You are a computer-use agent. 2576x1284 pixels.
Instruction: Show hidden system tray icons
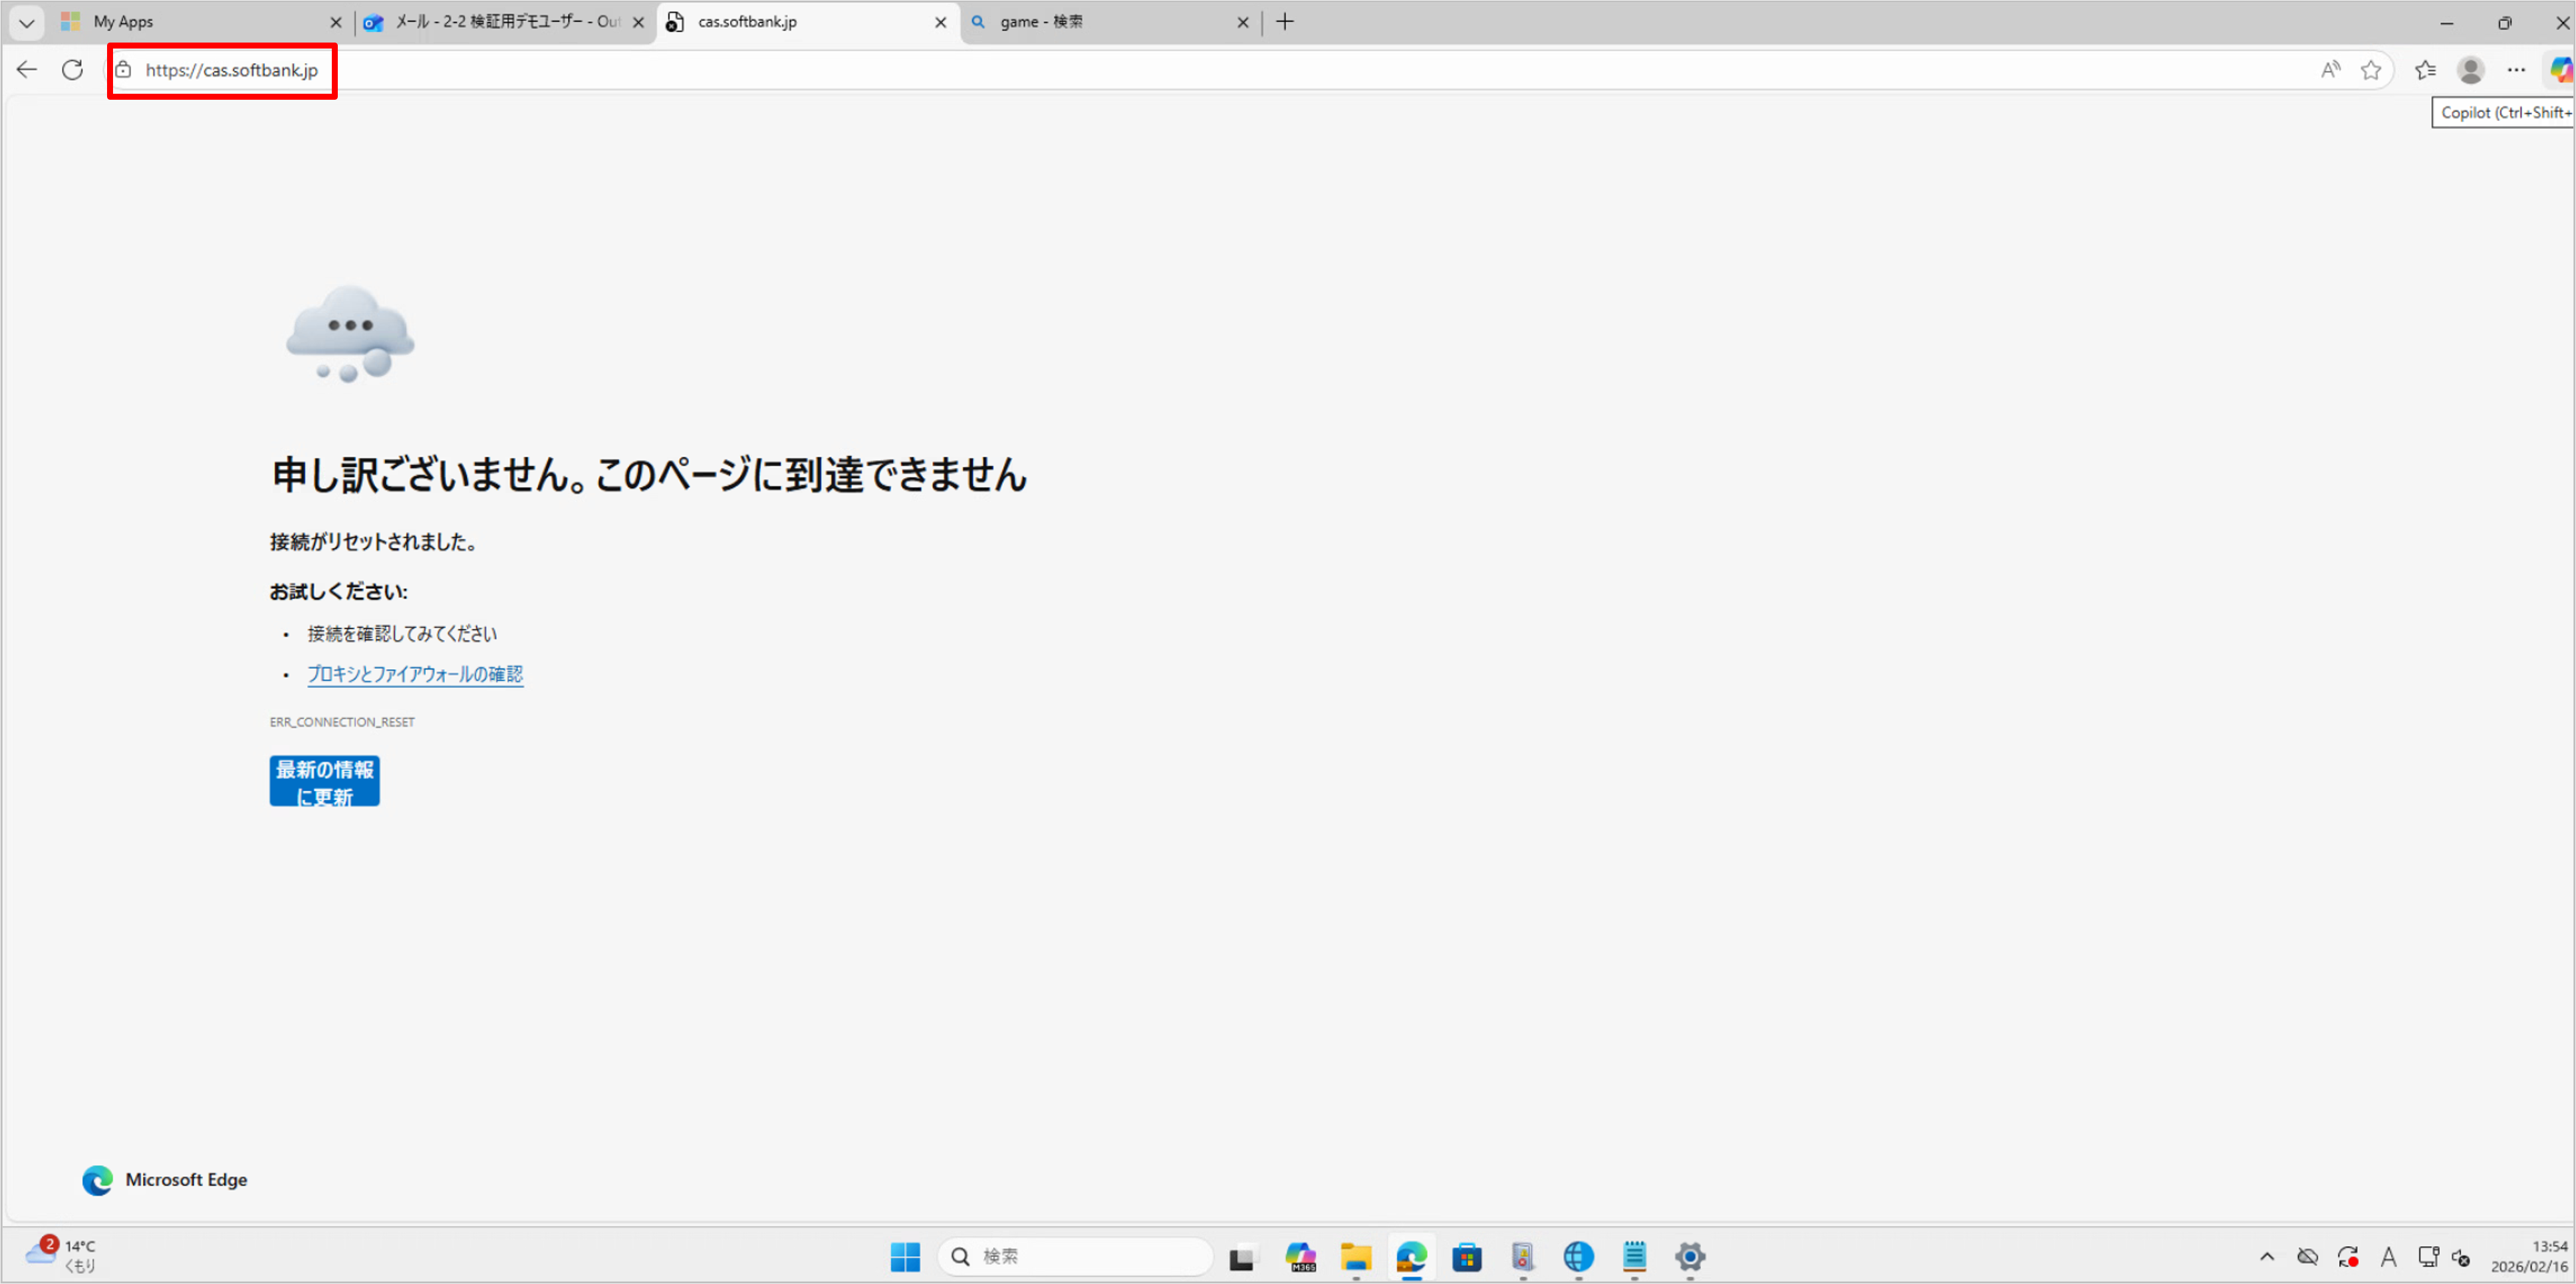pos(2267,1257)
